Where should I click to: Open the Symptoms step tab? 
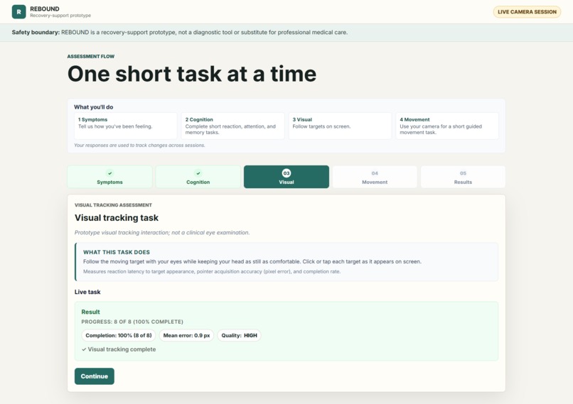109,177
